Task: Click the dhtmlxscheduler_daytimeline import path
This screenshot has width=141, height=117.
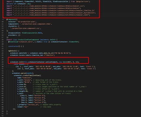Action: pyautogui.click(x=54, y=13)
